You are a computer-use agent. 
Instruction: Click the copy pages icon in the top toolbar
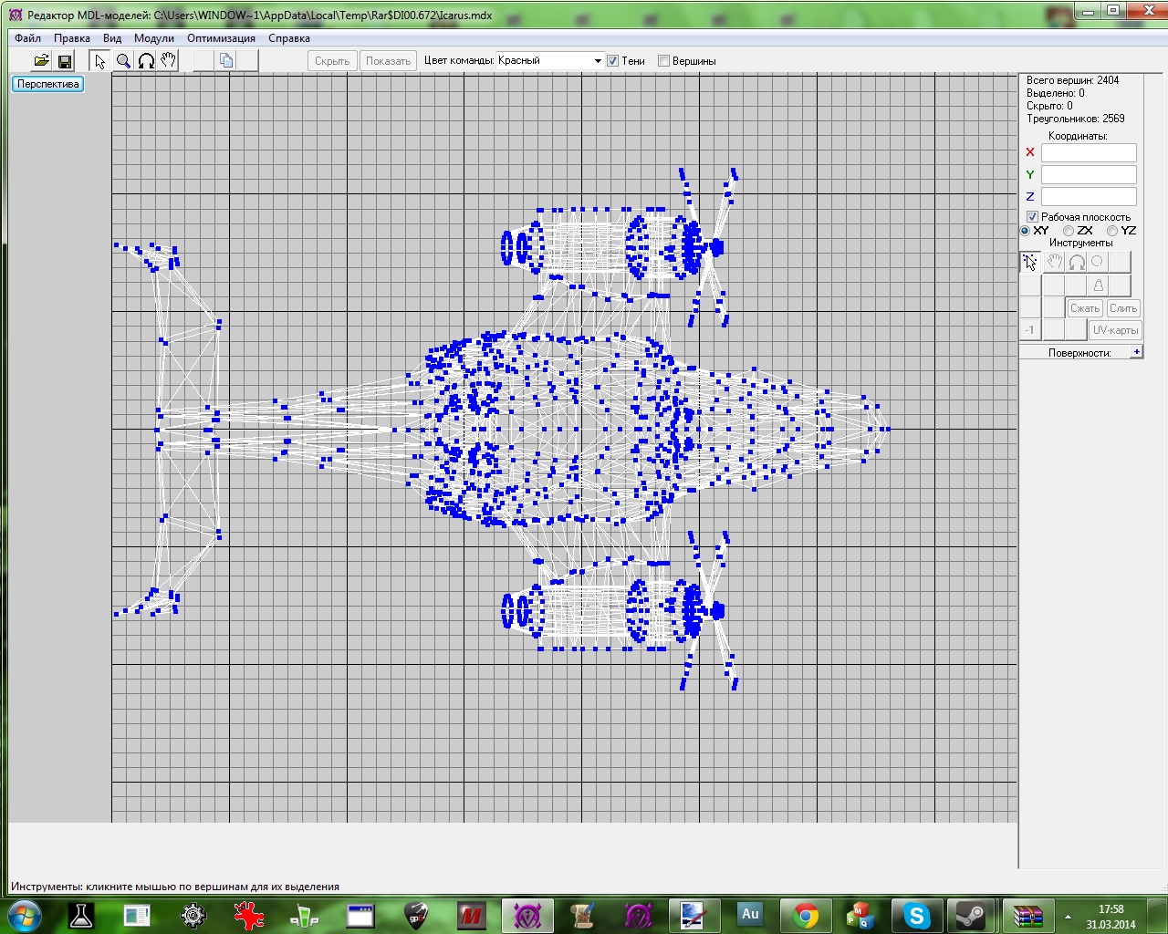(x=226, y=61)
